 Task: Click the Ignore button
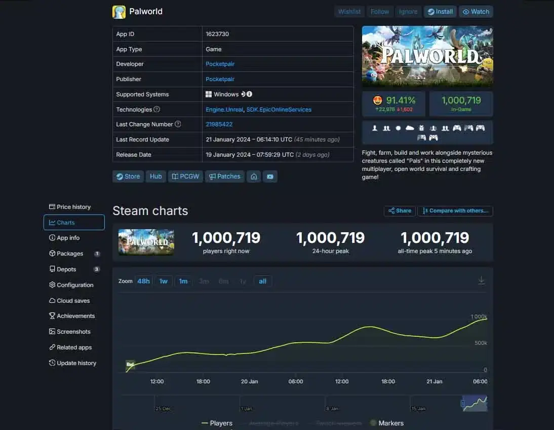click(x=408, y=12)
